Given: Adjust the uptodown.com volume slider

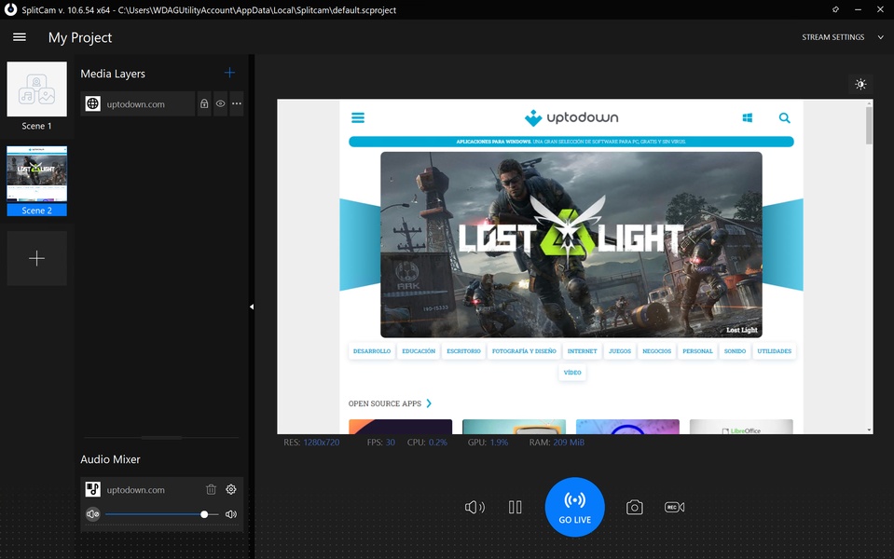Looking at the screenshot, I should (x=204, y=514).
